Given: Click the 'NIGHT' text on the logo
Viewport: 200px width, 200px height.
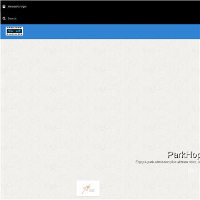Looking at the screenshot, I should click(x=14, y=28).
